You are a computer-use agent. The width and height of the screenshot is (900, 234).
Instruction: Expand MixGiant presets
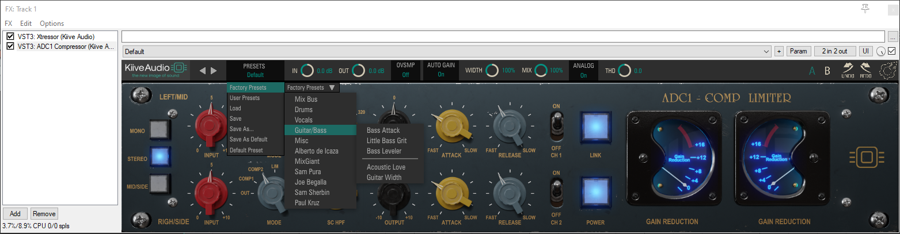click(x=321, y=162)
